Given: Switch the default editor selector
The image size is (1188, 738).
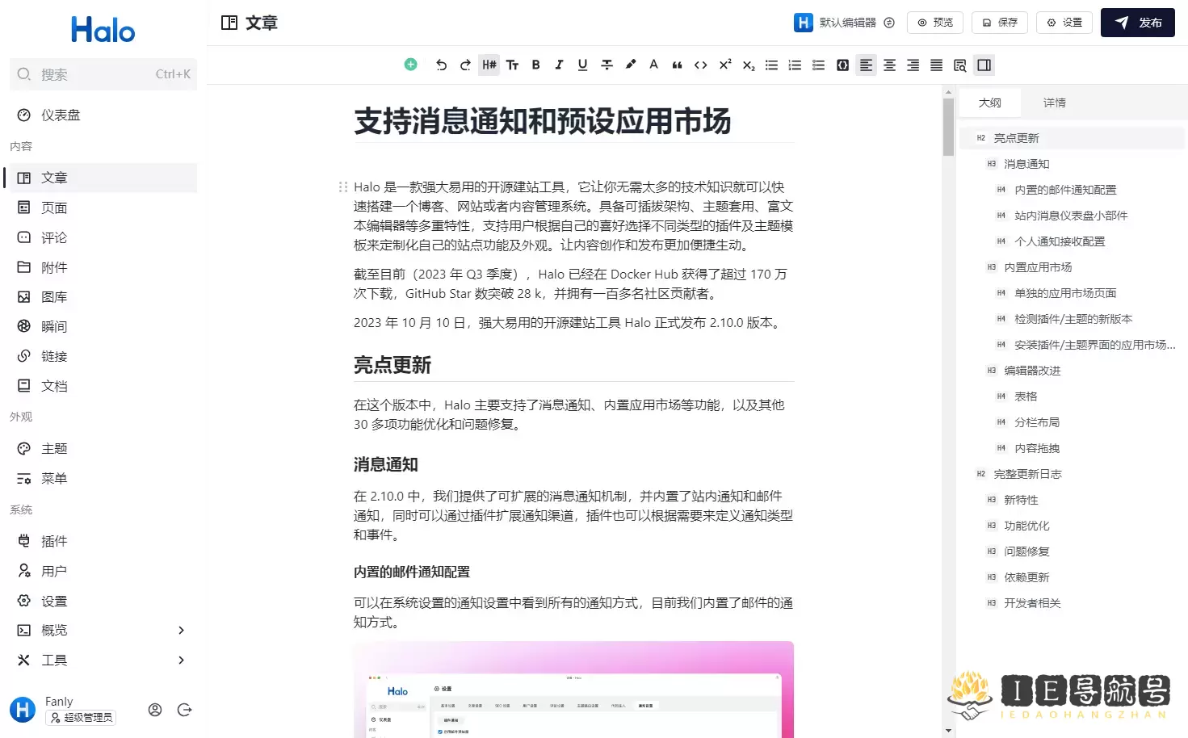Looking at the screenshot, I should coord(844,23).
